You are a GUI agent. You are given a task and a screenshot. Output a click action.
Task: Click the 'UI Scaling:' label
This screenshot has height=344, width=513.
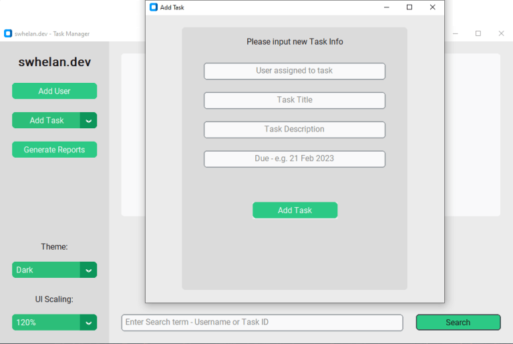pos(54,299)
